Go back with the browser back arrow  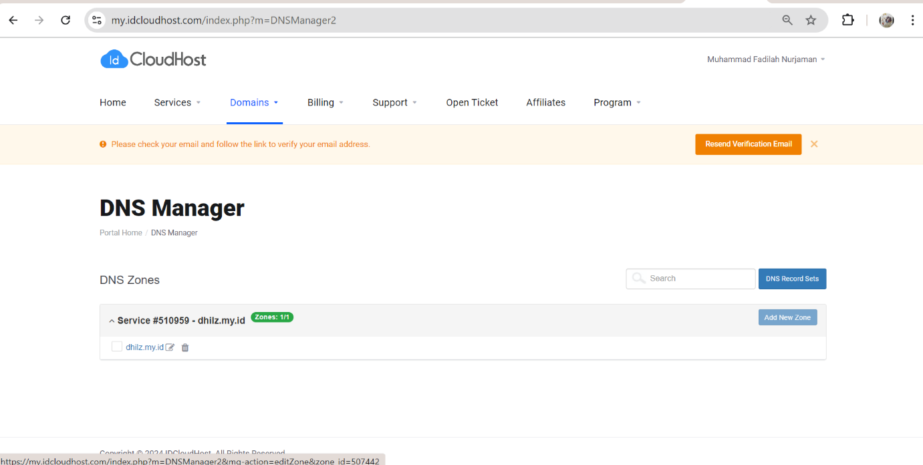pos(13,20)
